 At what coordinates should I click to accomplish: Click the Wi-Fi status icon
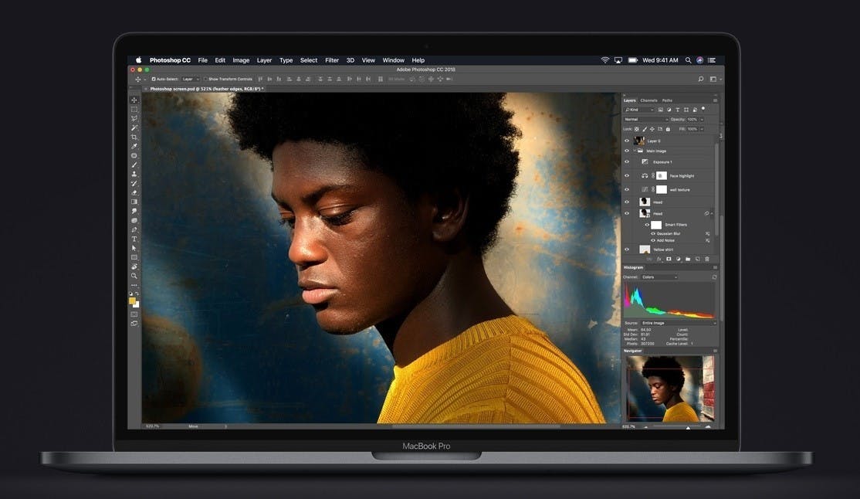(605, 60)
